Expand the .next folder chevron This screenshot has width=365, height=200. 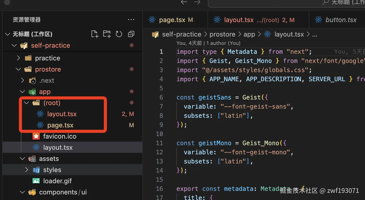[x=22, y=80]
